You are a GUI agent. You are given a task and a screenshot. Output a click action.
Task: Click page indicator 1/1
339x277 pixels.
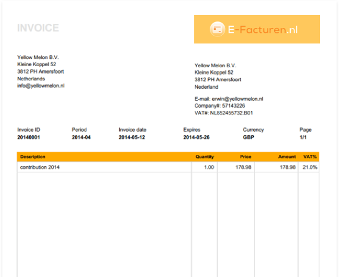303,138
